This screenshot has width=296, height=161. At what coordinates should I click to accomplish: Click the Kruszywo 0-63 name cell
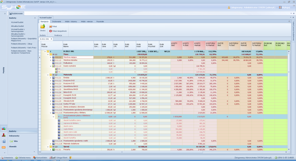click(78, 81)
